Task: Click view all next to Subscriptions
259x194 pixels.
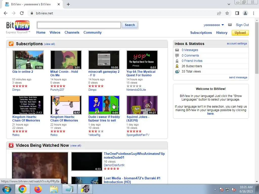Action: point(49,44)
